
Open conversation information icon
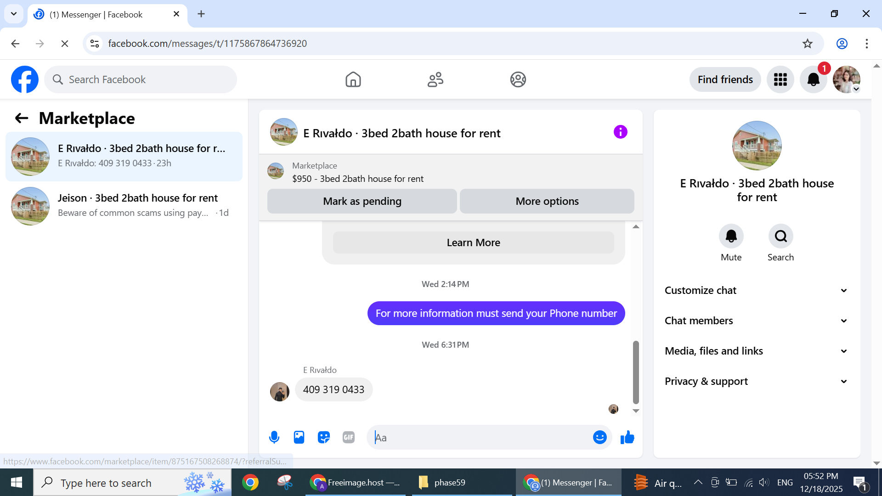[x=621, y=132]
